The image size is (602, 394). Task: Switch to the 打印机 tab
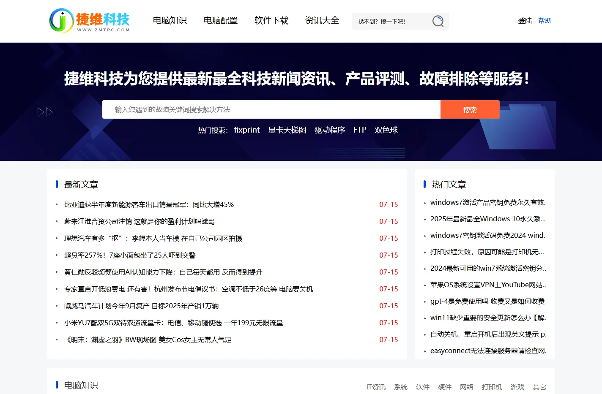coord(492,387)
